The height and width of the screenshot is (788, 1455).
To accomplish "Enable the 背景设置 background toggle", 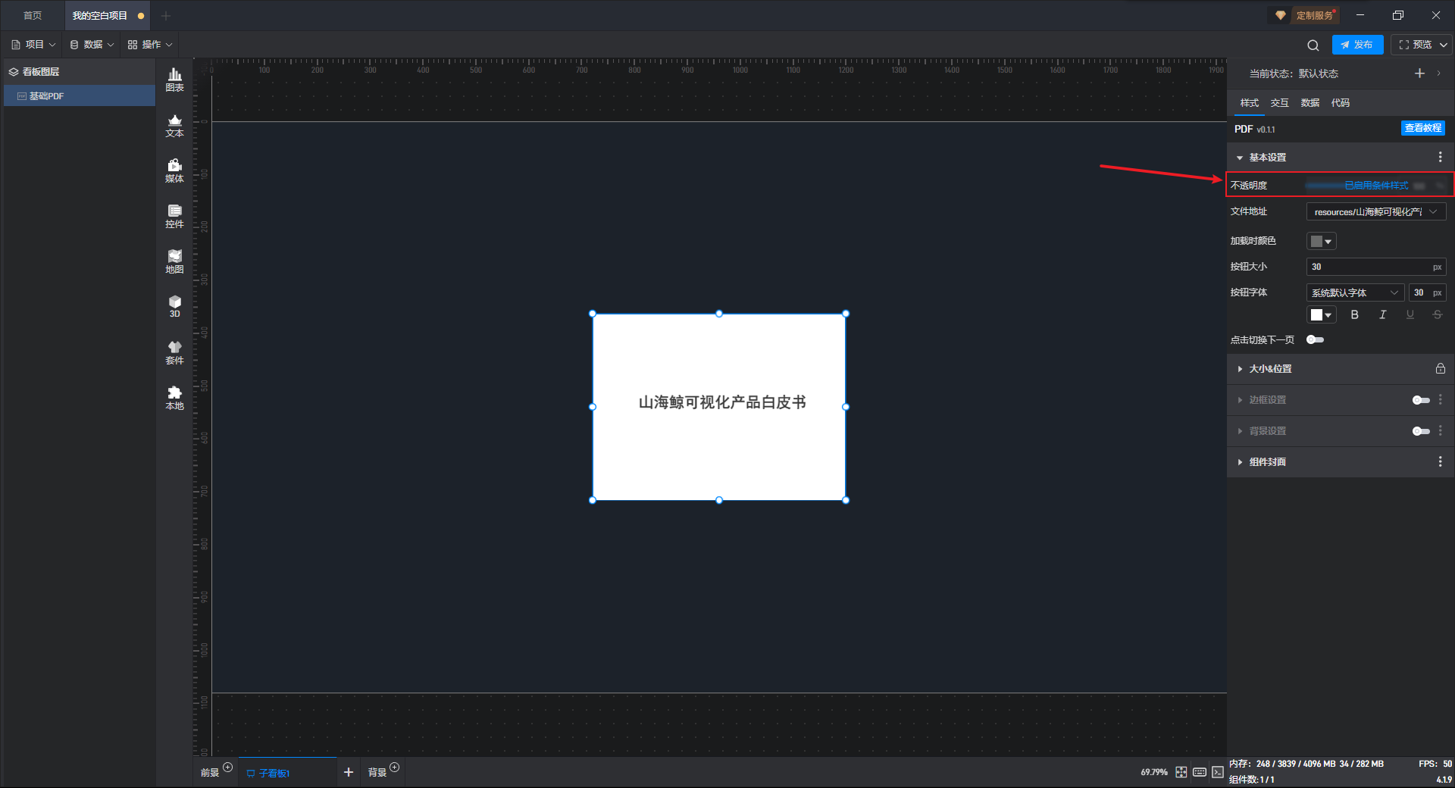I will (1421, 431).
